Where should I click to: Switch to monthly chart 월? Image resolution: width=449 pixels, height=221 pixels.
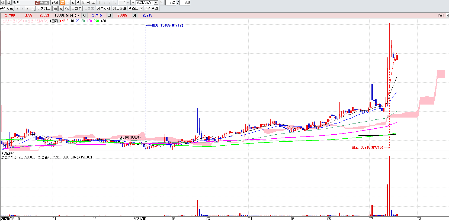[x=73, y=3]
